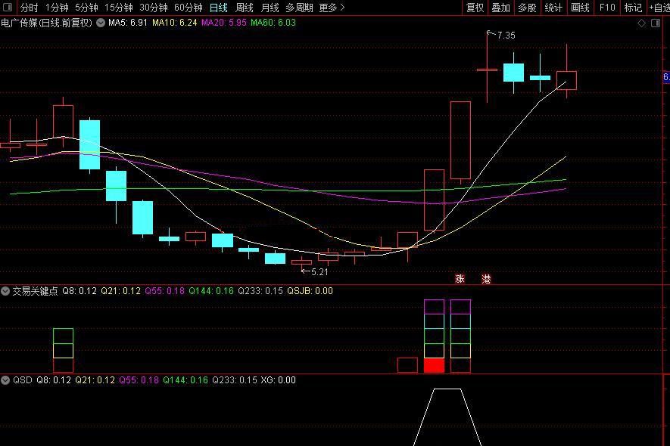The height and width of the screenshot is (446, 670).
Task: Collapse the 交易关键点 indicator panel arrow
Action: [5, 291]
